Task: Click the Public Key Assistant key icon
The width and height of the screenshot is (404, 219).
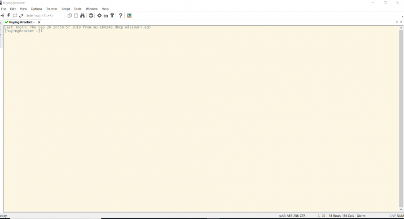Action: 112,16
